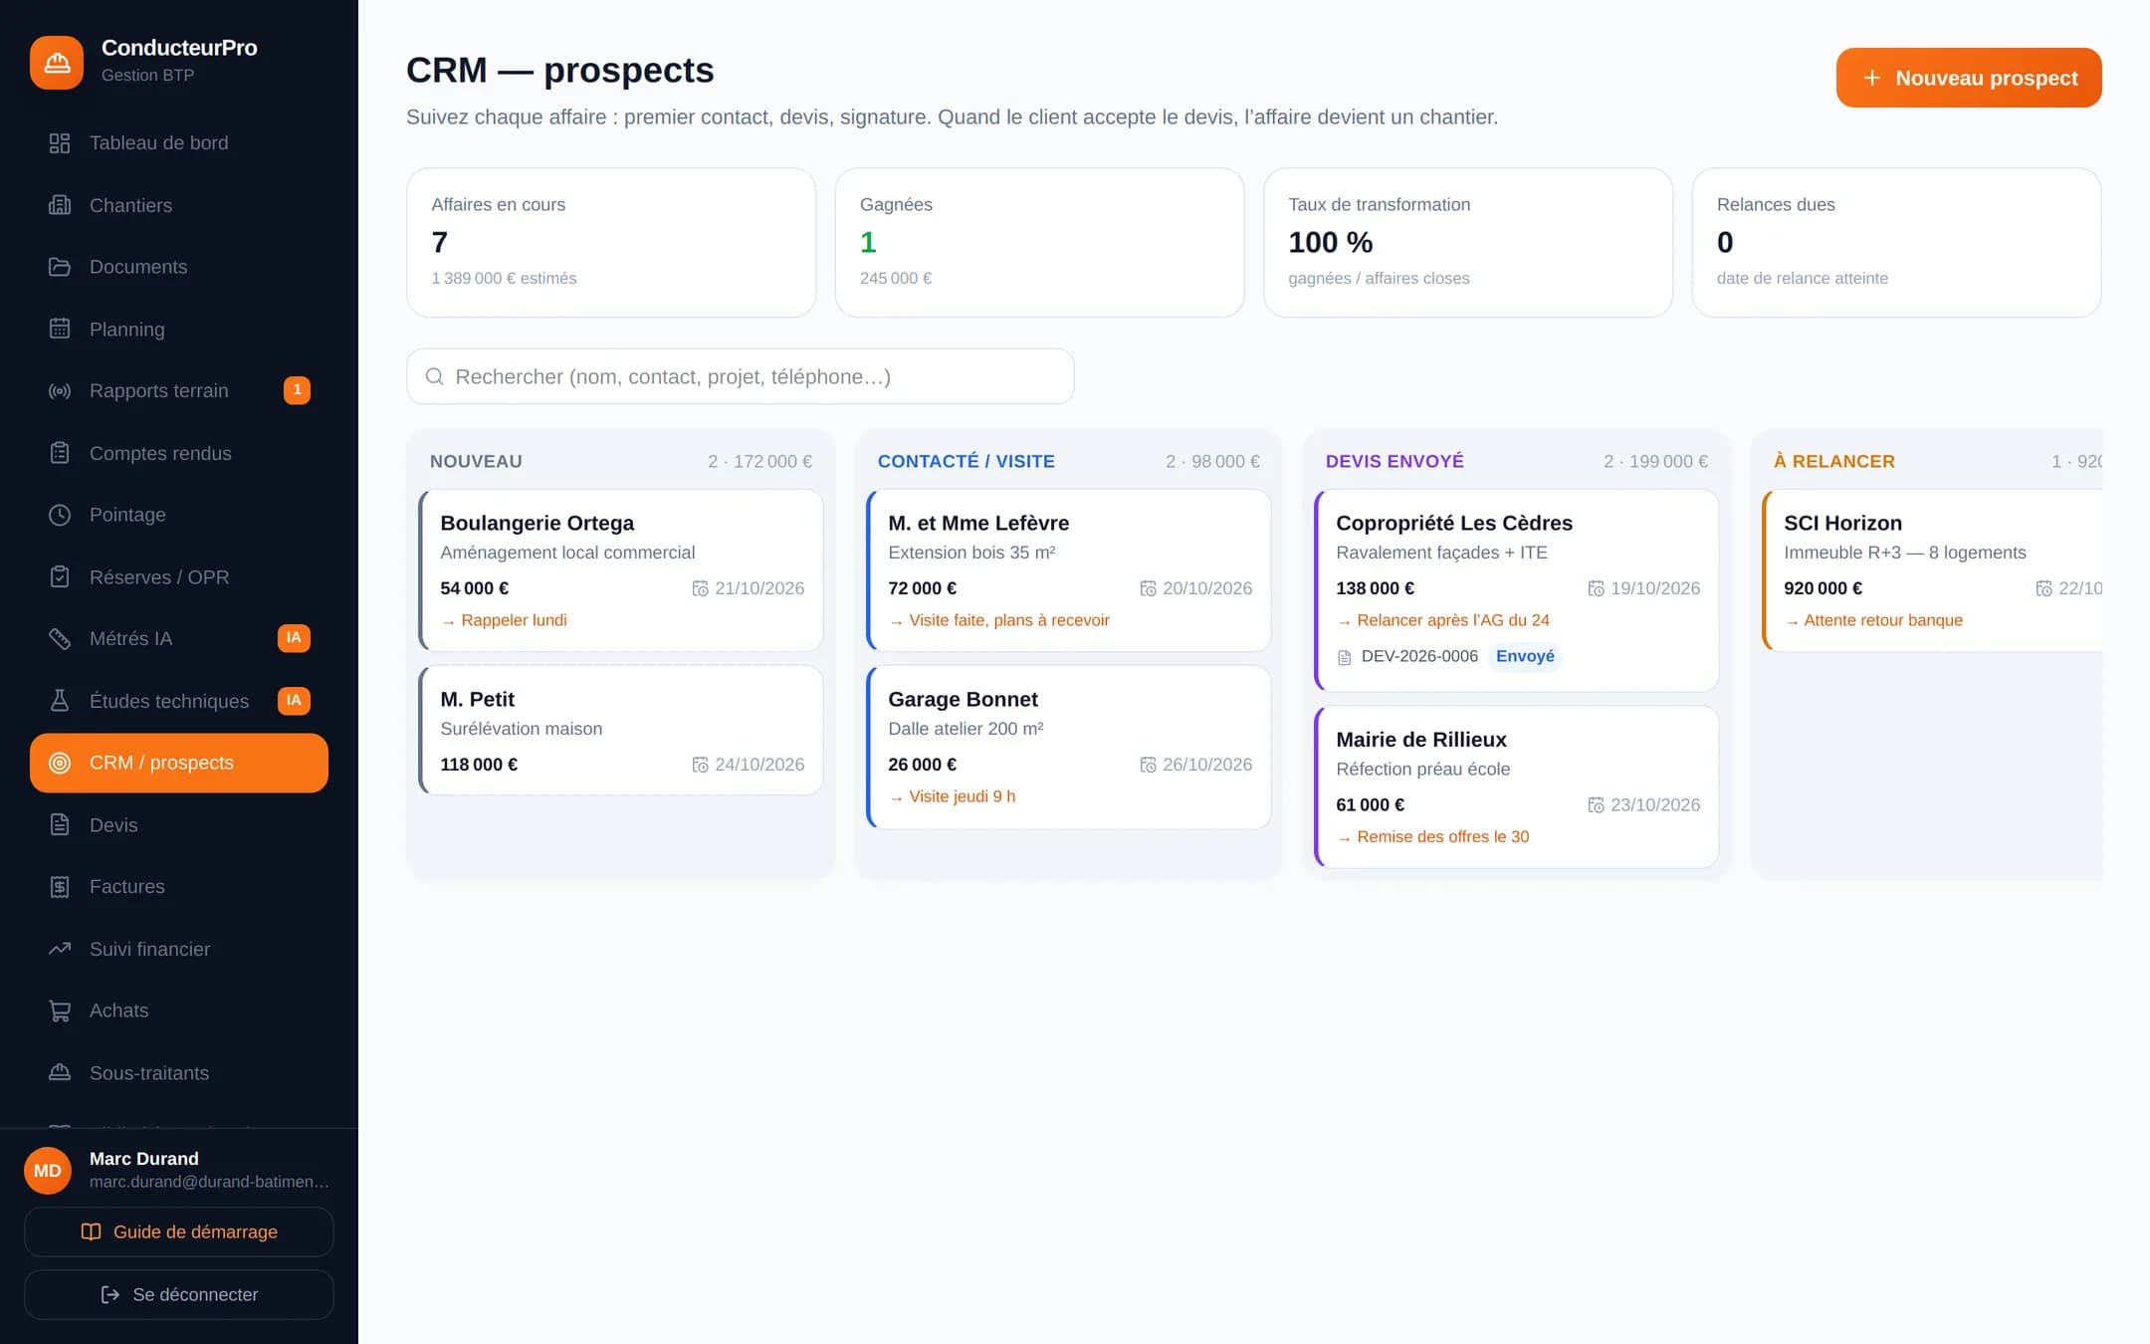
Task: Open the Copropriété Les Cèdres card
Action: click(x=1517, y=590)
